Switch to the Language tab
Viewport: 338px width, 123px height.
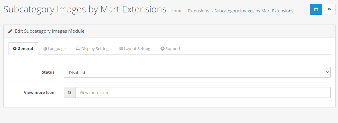point(54,49)
